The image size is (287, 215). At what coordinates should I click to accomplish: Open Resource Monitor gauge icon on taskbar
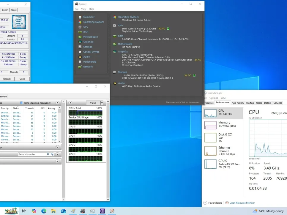pyautogui.click(x=112, y=211)
